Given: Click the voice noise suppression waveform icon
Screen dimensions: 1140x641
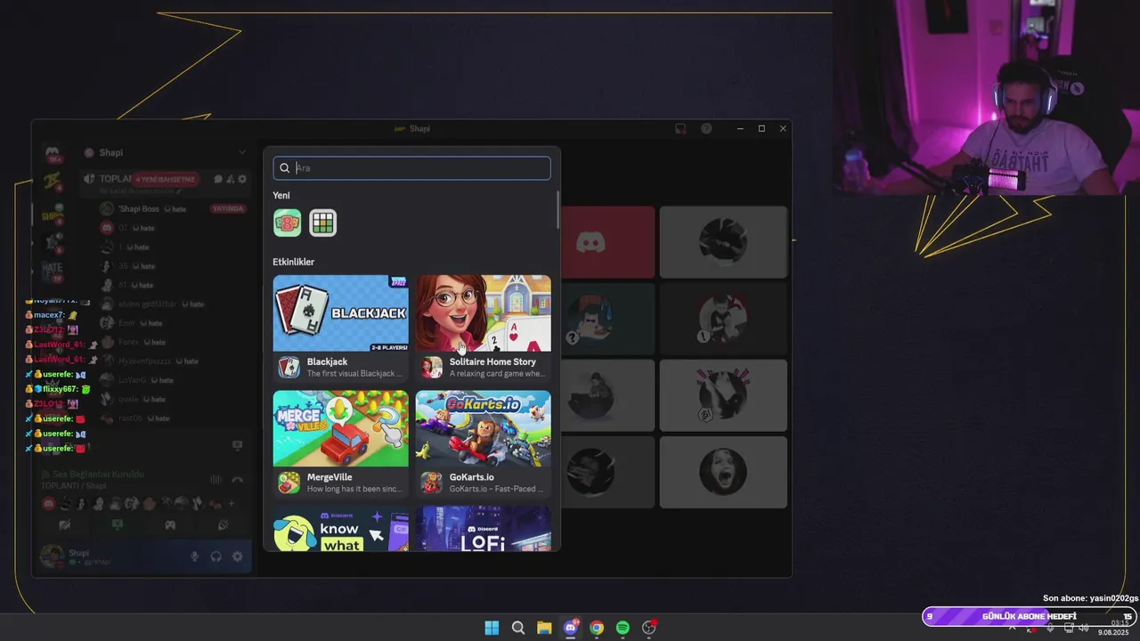Looking at the screenshot, I should (x=216, y=479).
